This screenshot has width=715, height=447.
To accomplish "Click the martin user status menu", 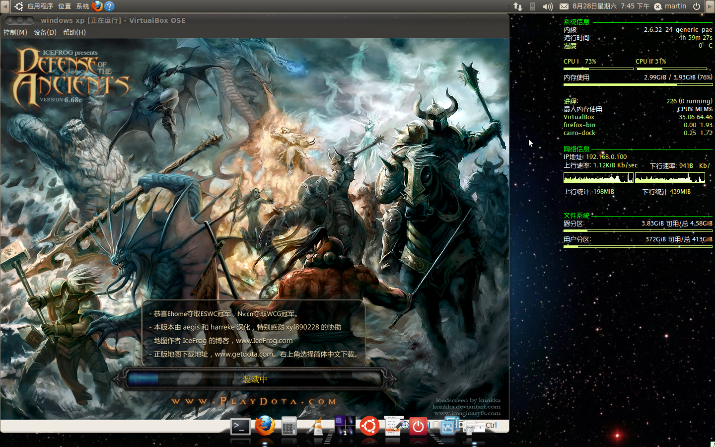I will [670, 6].
